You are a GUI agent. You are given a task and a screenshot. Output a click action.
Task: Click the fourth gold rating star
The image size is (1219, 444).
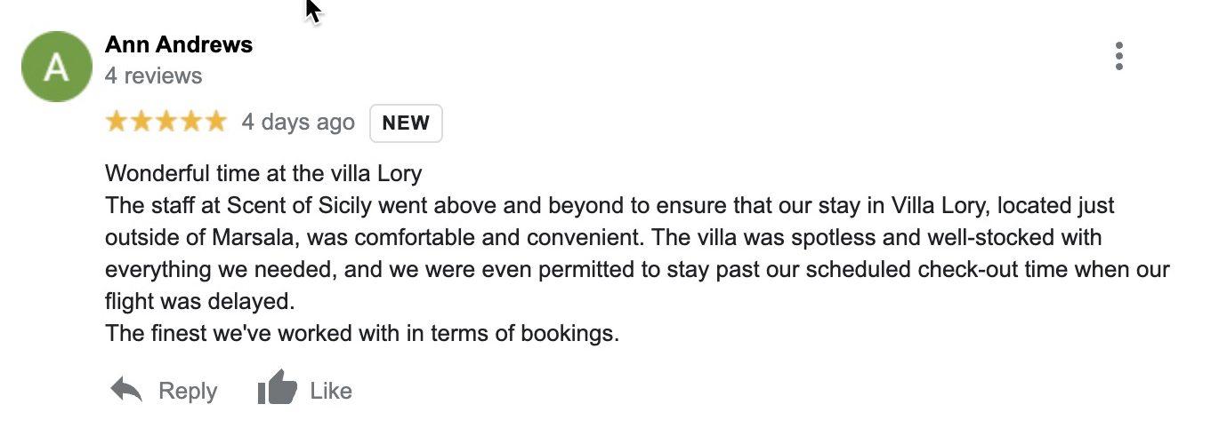(191, 122)
